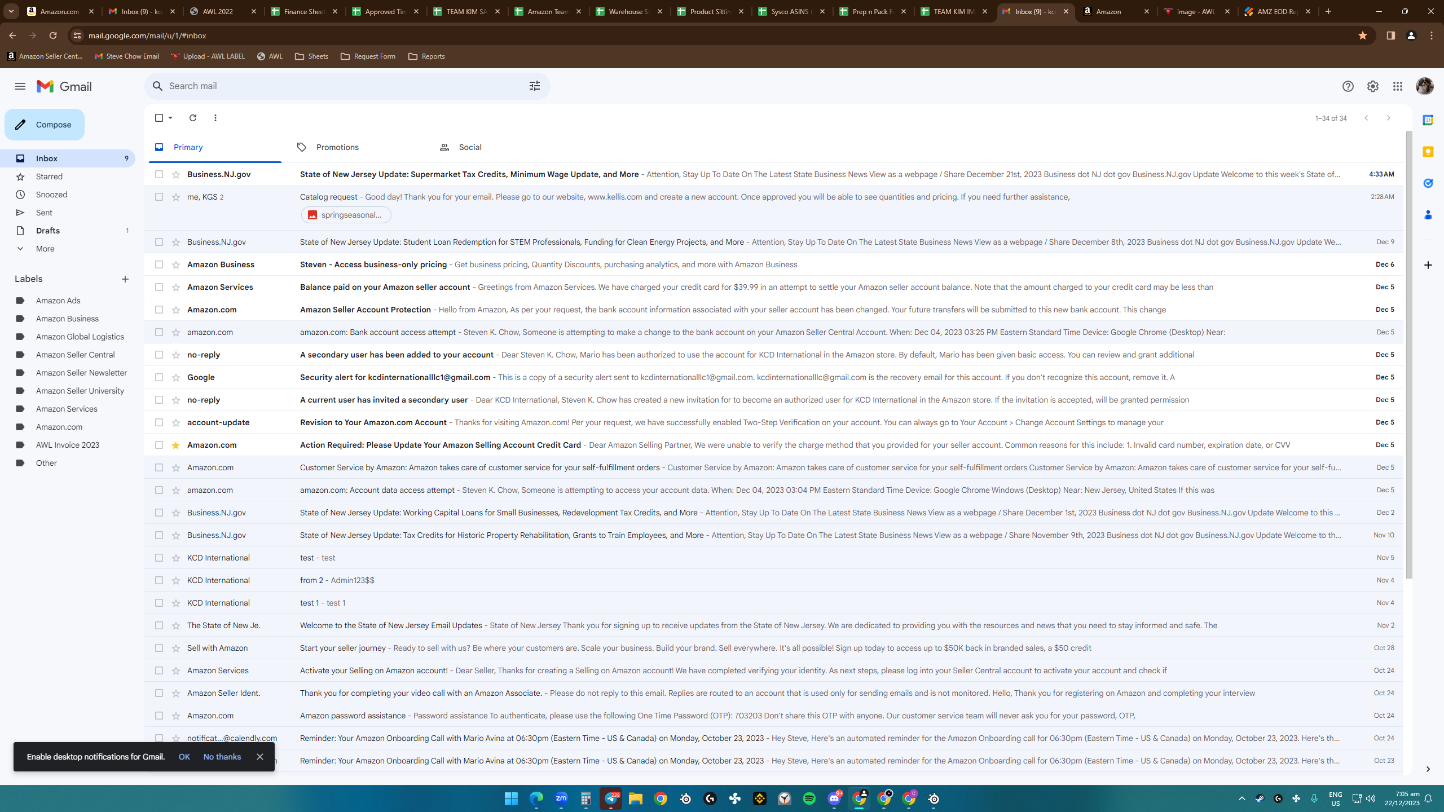
Task: Open Discord from the taskbar
Action: pos(834,798)
